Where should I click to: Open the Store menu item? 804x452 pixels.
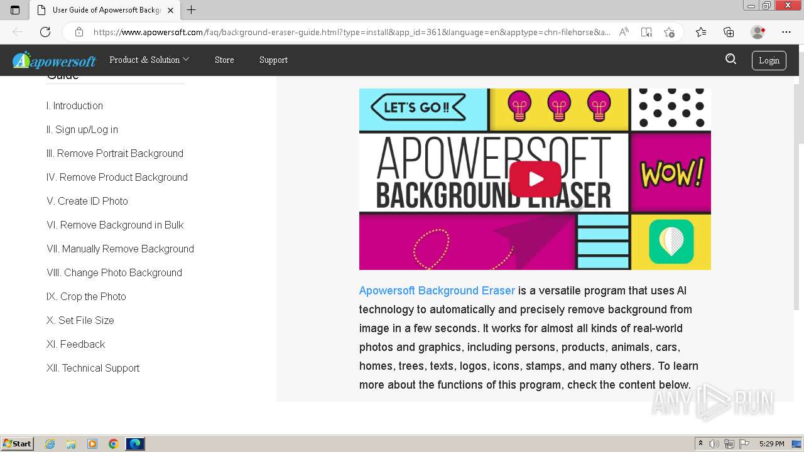pyautogui.click(x=224, y=60)
